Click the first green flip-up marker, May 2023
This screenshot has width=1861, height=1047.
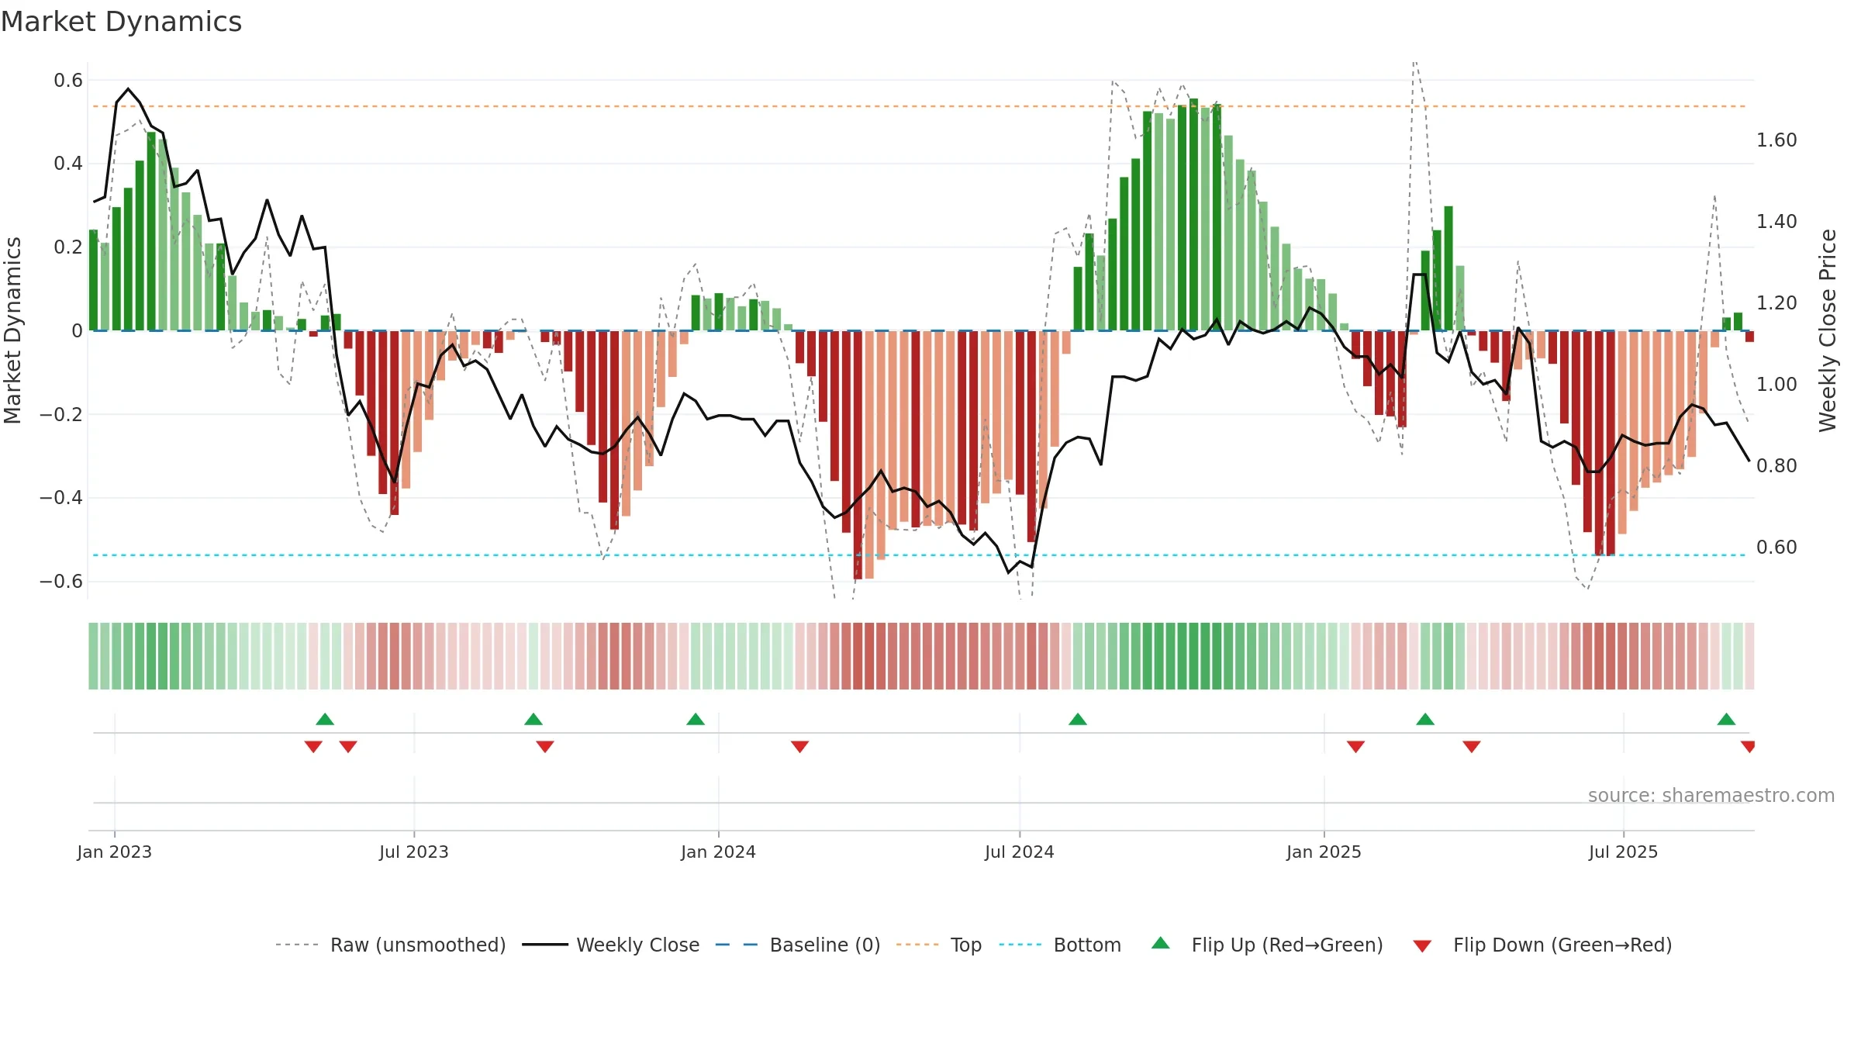pyautogui.click(x=325, y=719)
